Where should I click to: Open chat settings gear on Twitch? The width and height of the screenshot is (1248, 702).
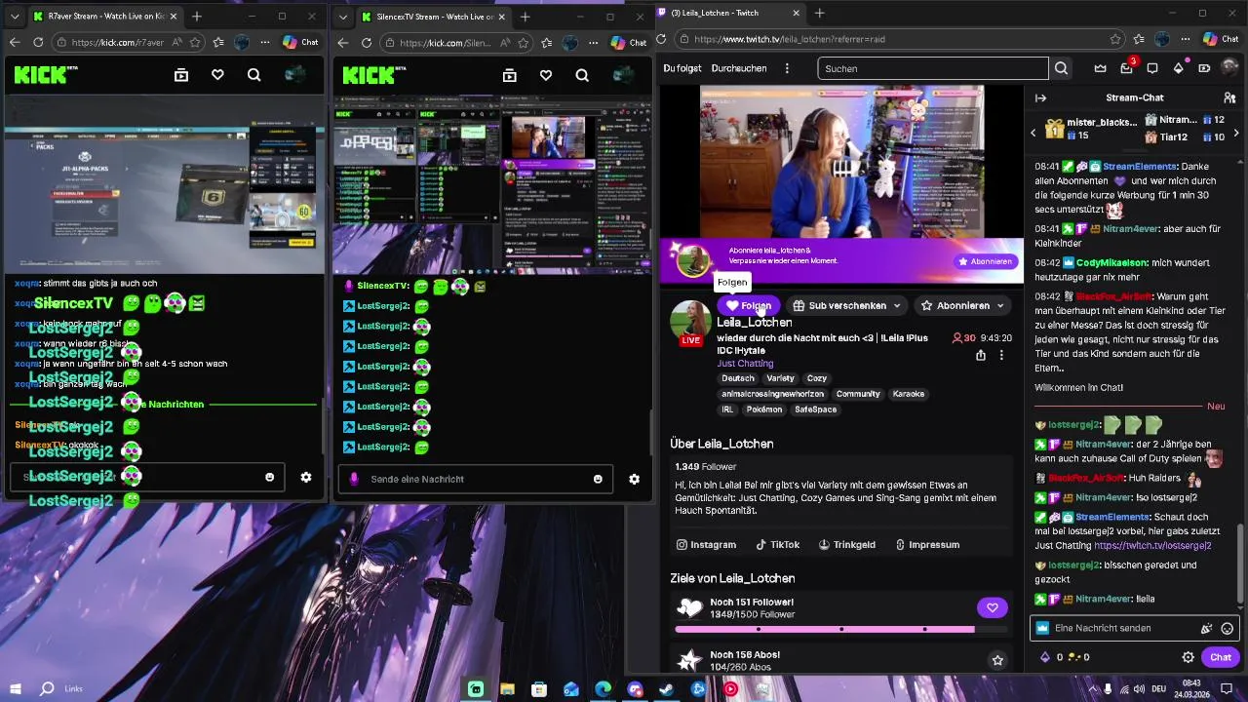coord(1188,657)
